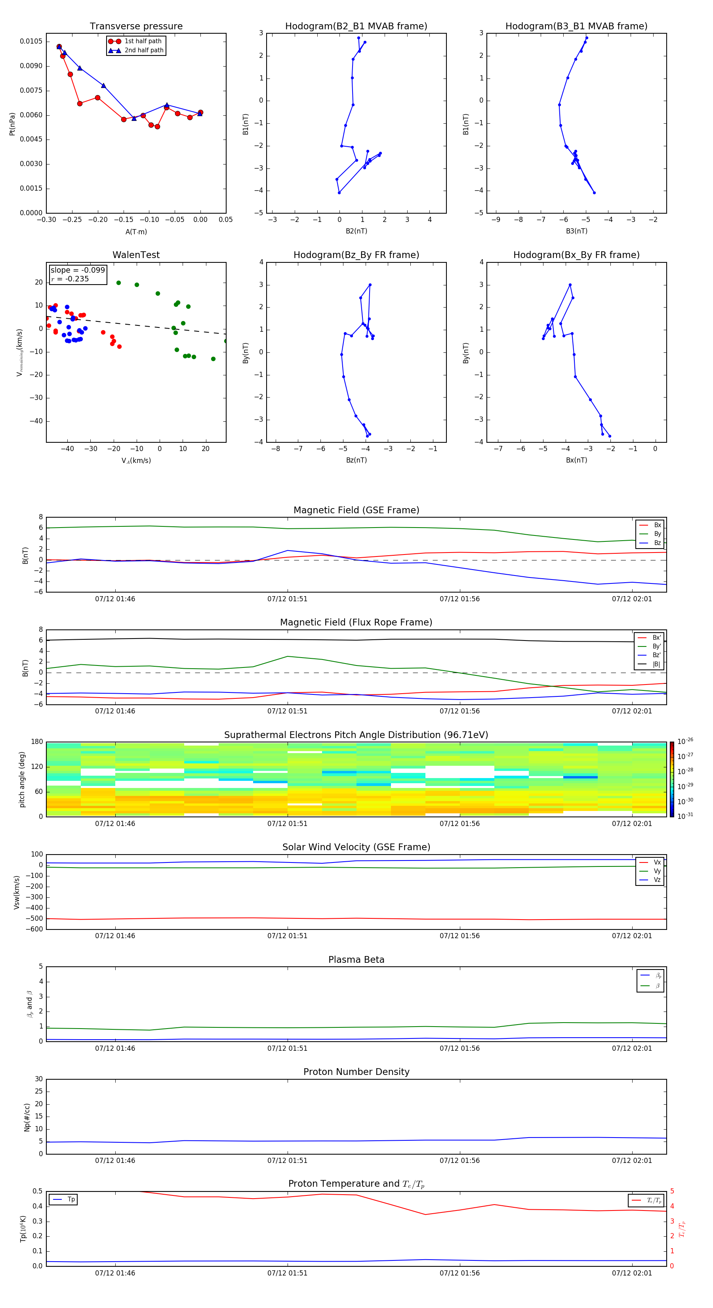
Task: Select Bx legend entry in GSE Frame panel
Action: (x=650, y=525)
